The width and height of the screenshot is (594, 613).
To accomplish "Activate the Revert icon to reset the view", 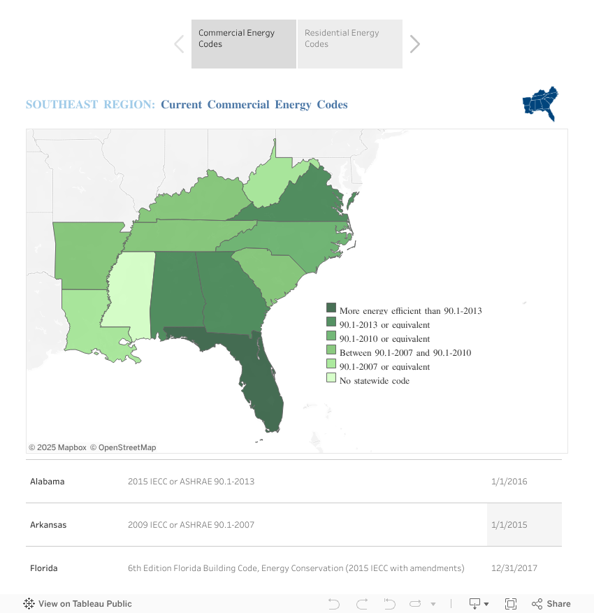I will click(x=389, y=603).
